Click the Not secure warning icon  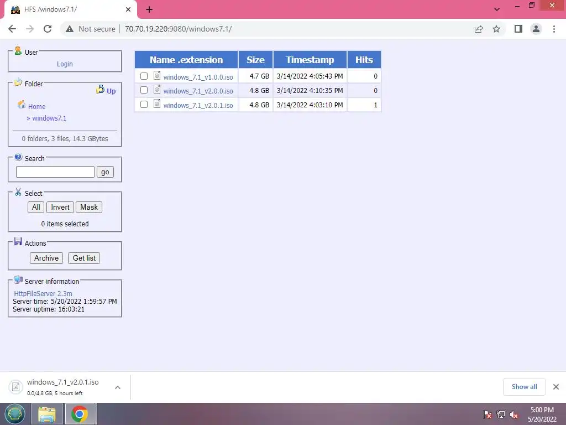70,29
